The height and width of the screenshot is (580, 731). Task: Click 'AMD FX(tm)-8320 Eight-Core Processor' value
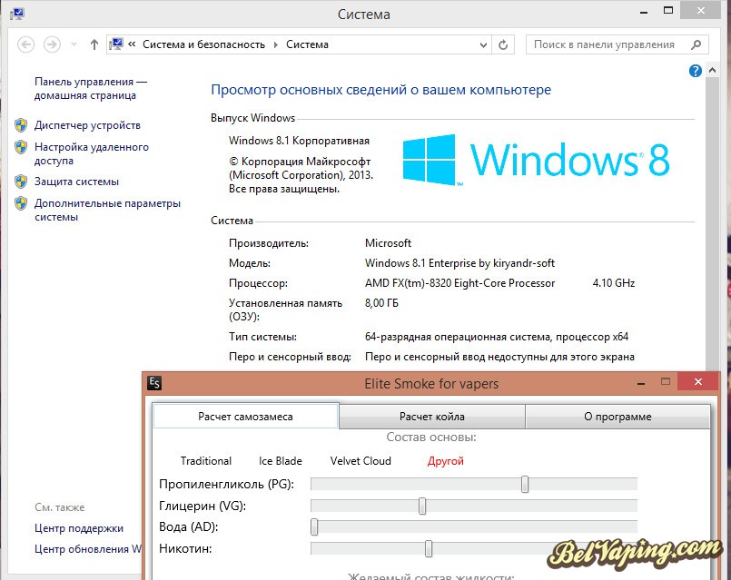(459, 283)
